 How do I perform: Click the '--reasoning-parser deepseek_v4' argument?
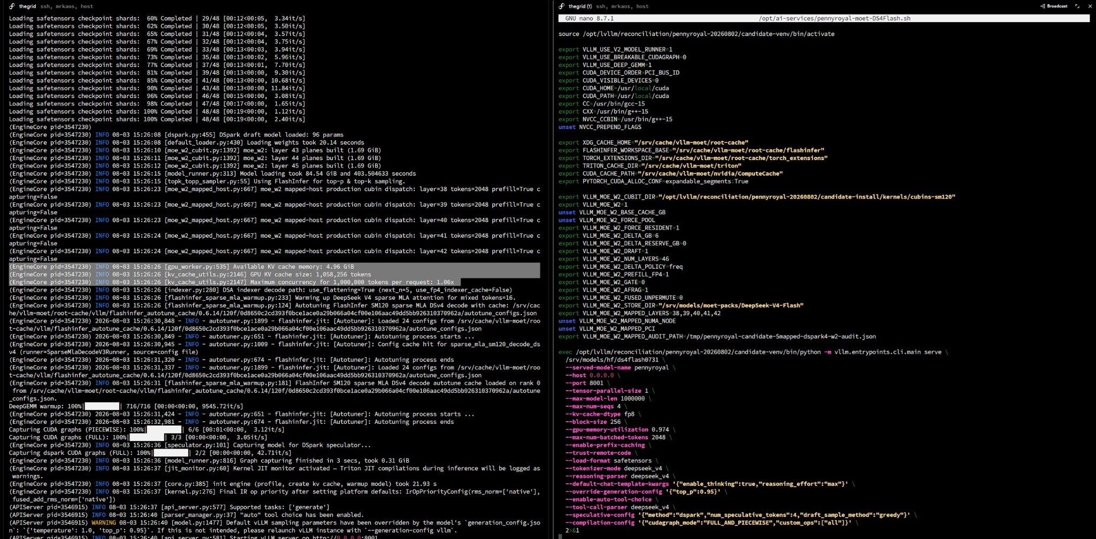click(617, 476)
